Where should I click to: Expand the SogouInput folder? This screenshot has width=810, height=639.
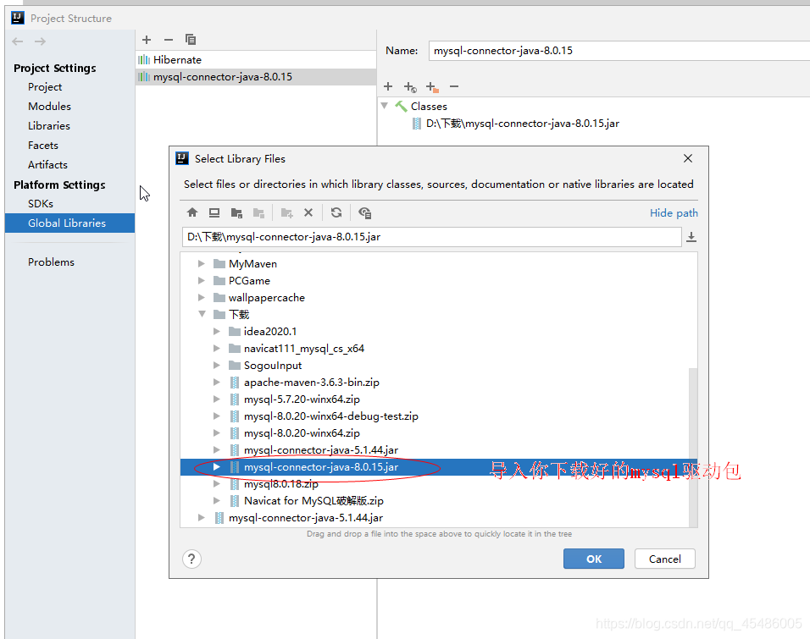click(x=216, y=366)
